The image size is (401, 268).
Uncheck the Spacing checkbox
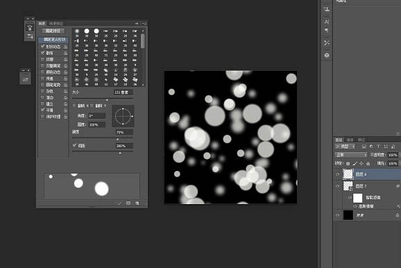click(x=74, y=146)
